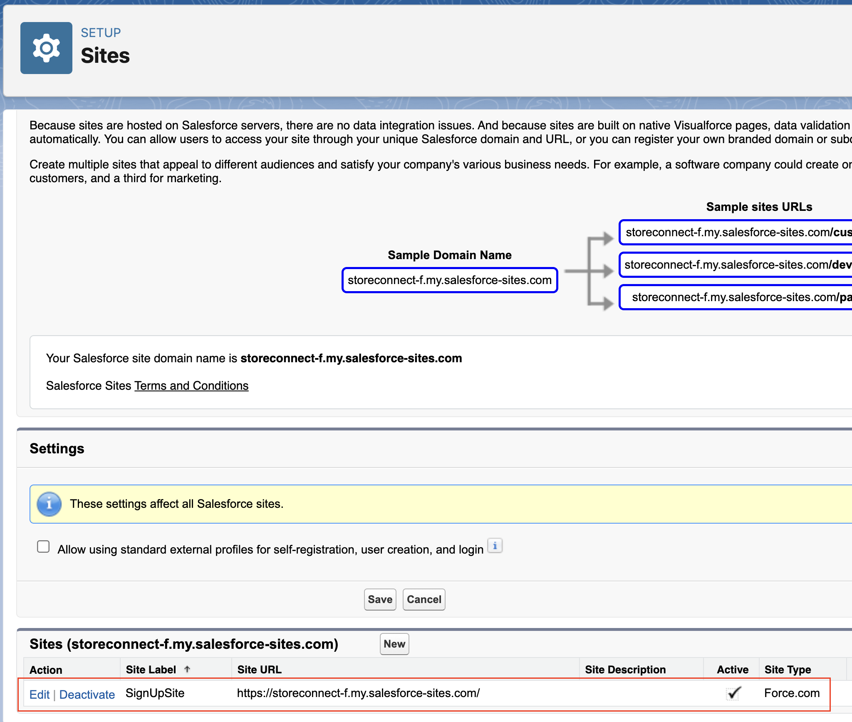
Task: Click the "These settings affect all Salesforce sites" message
Action: click(x=176, y=504)
